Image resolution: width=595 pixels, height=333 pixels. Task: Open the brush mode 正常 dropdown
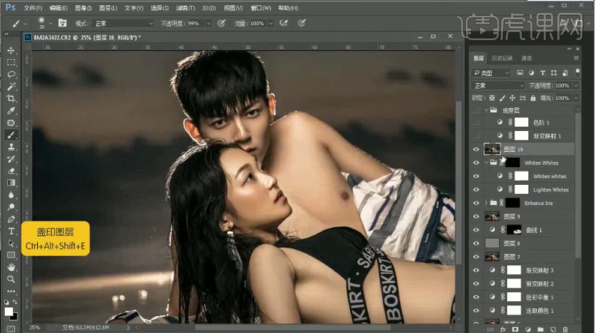click(x=123, y=23)
